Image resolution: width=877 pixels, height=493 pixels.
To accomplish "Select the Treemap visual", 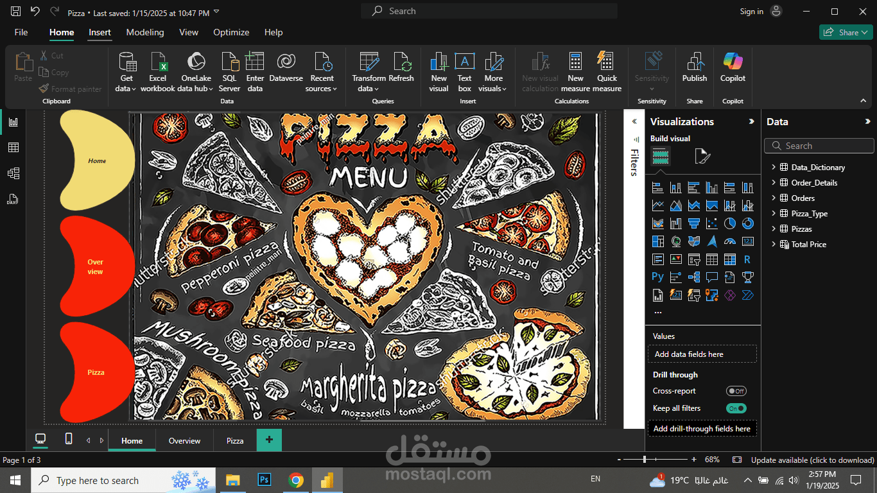I will [x=657, y=241].
